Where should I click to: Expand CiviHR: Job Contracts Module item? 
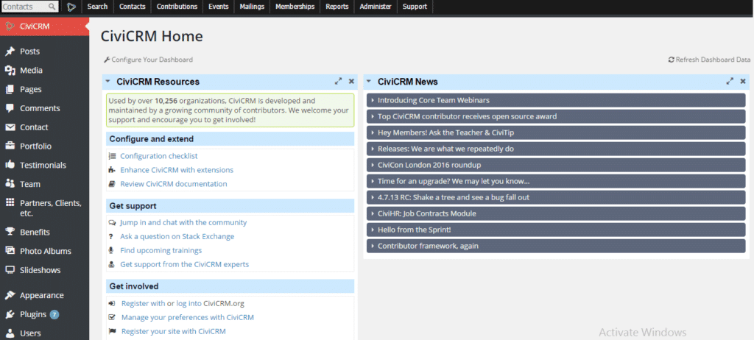[x=556, y=213]
